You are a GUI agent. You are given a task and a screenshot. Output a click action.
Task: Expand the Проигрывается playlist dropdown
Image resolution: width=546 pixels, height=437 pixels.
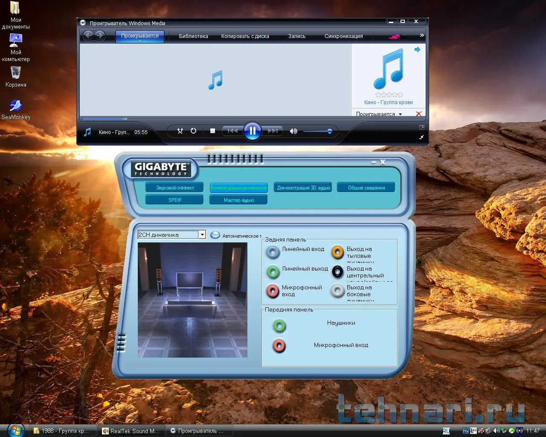pyautogui.click(x=379, y=114)
